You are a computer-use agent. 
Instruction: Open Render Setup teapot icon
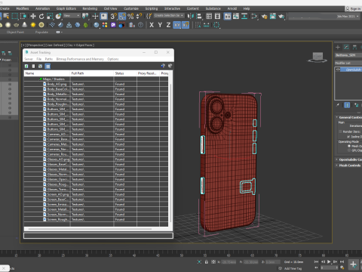tap(264, 17)
